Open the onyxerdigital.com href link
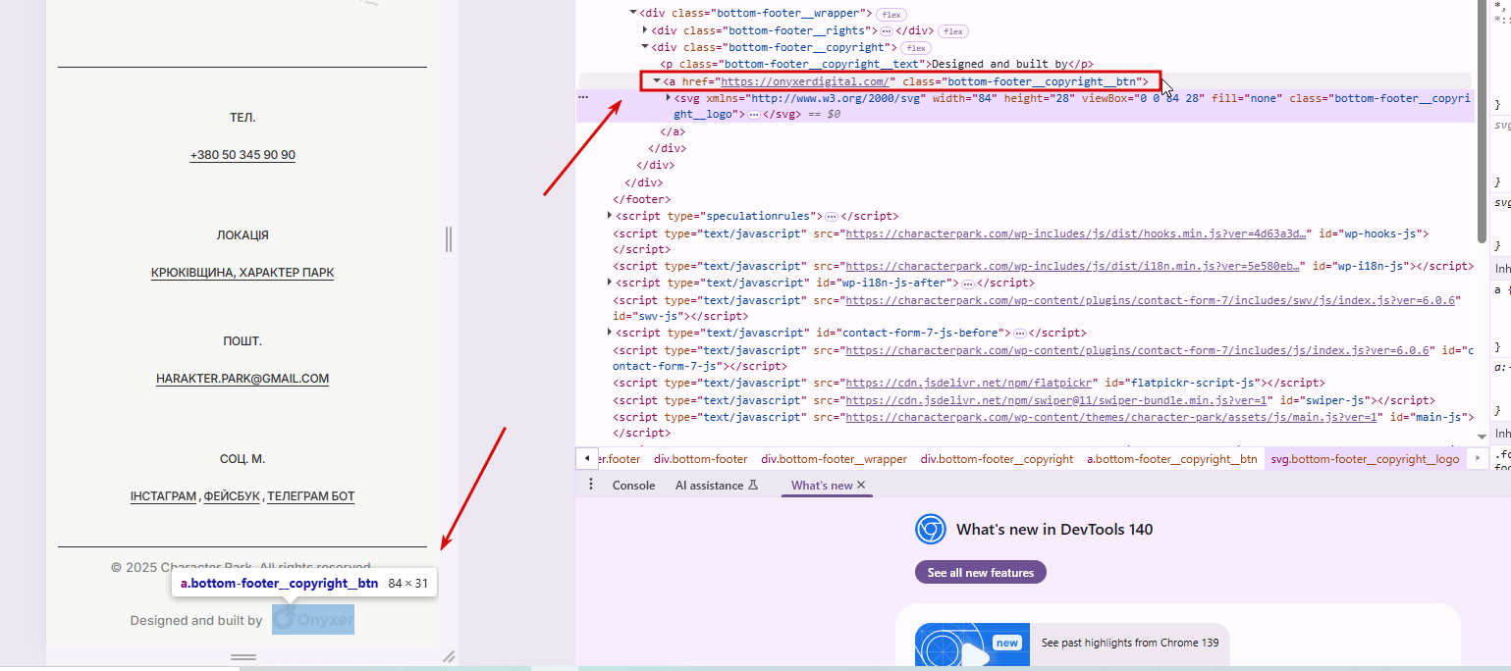The image size is (1511, 671). pyautogui.click(x=805, y=81)
